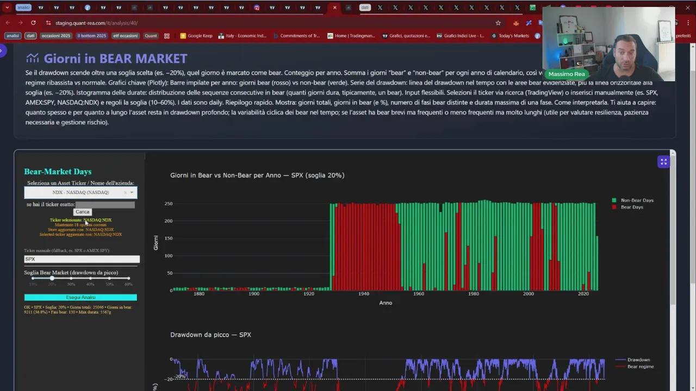Viewport: 696px width, 391px height.
Task: Click the blue extension icon in toolbar
Action: 529,23
